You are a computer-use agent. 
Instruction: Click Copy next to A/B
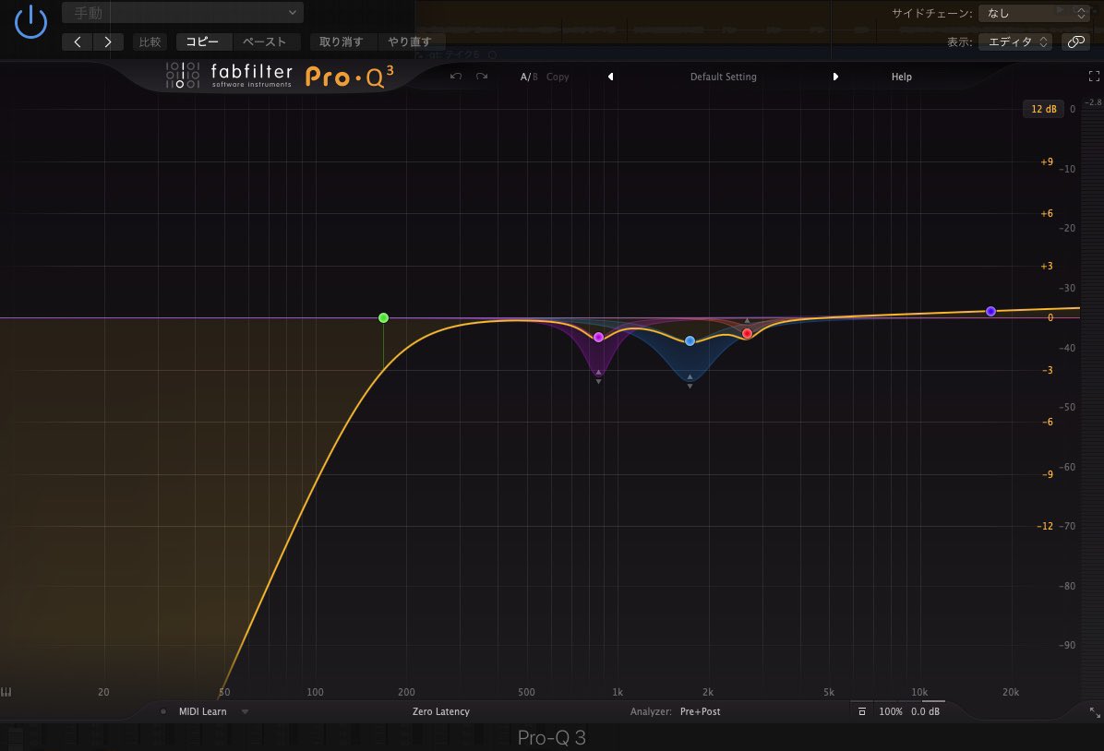[x=558, y=77]
